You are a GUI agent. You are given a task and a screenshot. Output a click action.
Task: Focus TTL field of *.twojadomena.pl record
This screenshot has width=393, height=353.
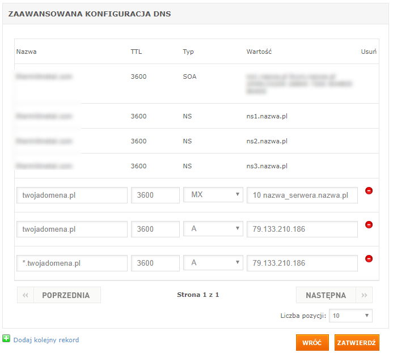(155, 263)
